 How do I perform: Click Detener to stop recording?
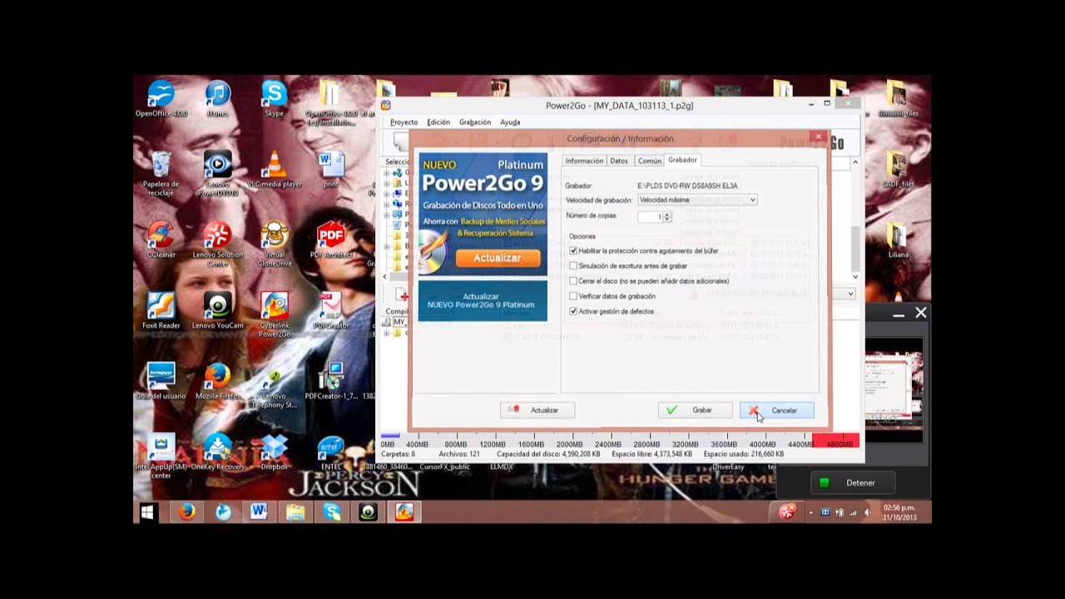[x=852, y=483]
